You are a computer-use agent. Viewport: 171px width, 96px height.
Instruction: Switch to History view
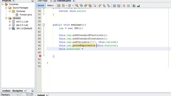pos(50,5)
